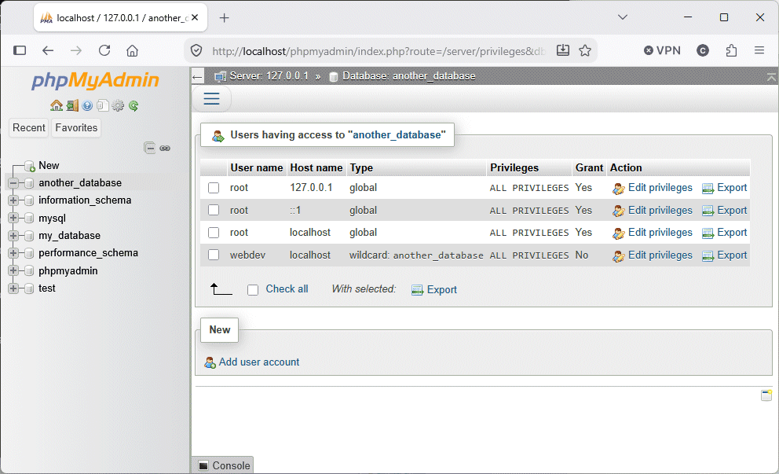Switch to the Recent tab
Image resolution: width=779 pixels, height=474 pixels.
[29, 128]
